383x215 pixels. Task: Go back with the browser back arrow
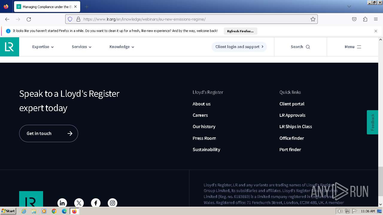pyautogui.click(x=7, y=19)
